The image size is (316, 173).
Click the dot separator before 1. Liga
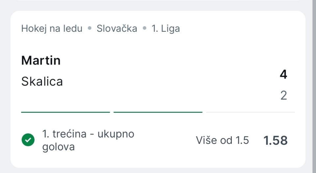click(x=144, y=29)
